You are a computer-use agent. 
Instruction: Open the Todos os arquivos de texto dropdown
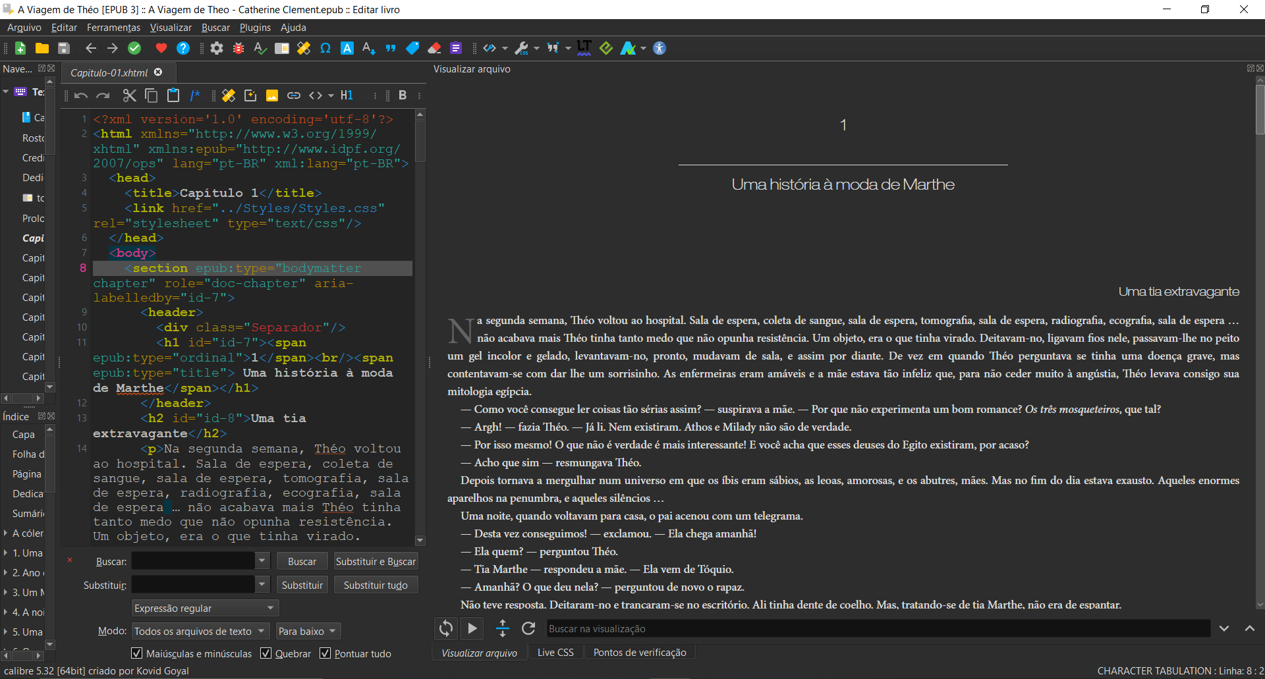[201, 631]
